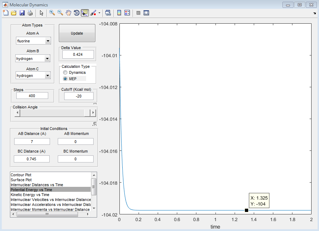The height and width of the screenshot is (231, 319).
Task: Click the Update button
Action: (77, 33)
